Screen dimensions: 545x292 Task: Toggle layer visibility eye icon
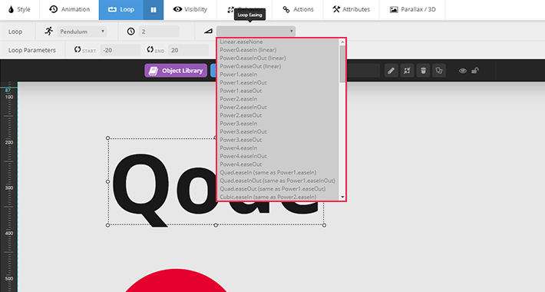point(463,71)
